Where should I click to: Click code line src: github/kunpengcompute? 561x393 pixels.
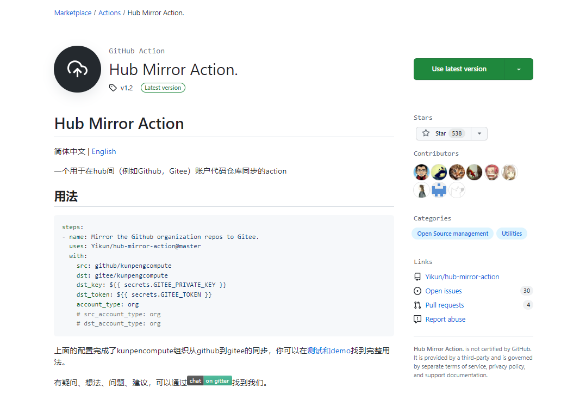(x=124, y=266)
